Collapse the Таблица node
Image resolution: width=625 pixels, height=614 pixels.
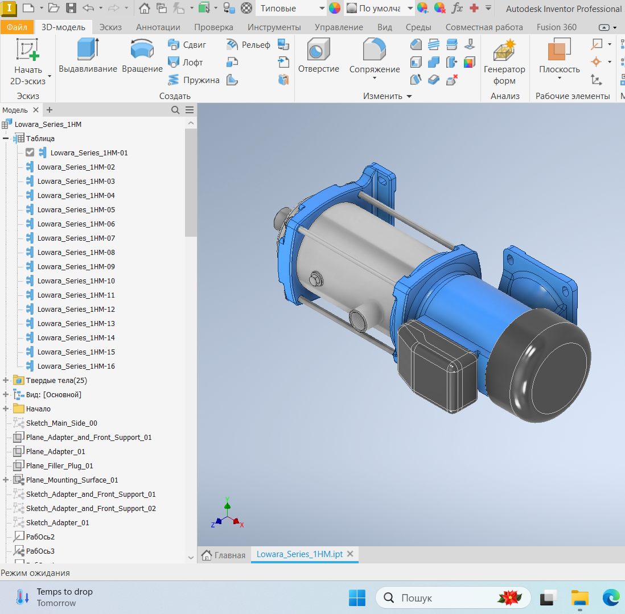6,139
